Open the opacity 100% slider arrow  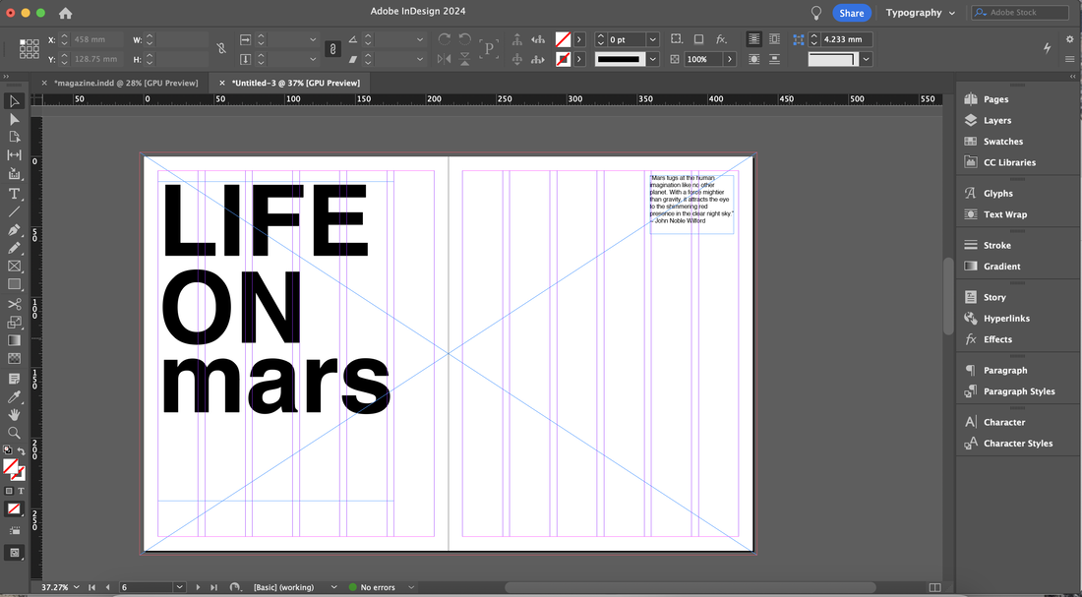(x=730, y=59)
